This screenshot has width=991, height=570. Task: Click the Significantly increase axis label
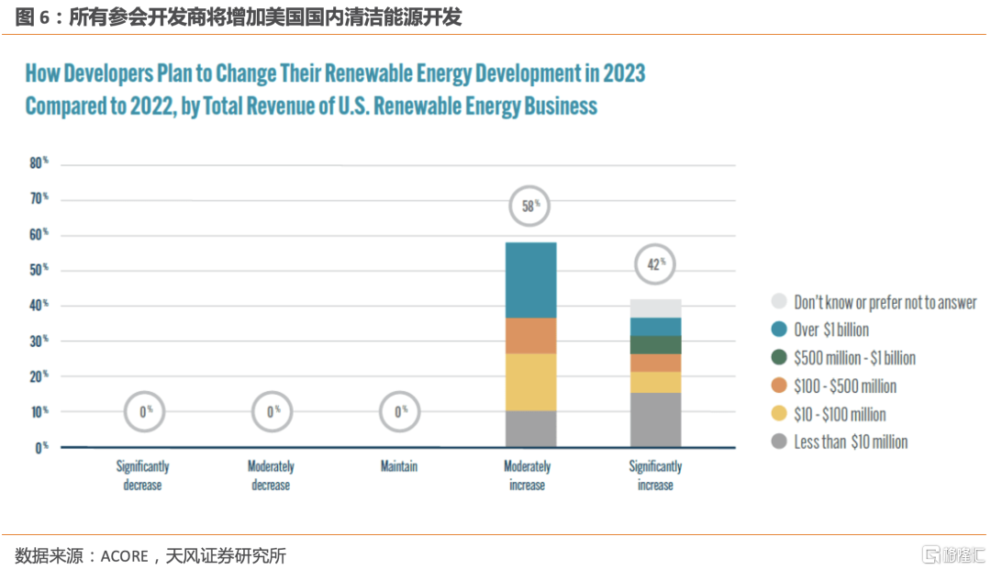(x=655, y=475)
